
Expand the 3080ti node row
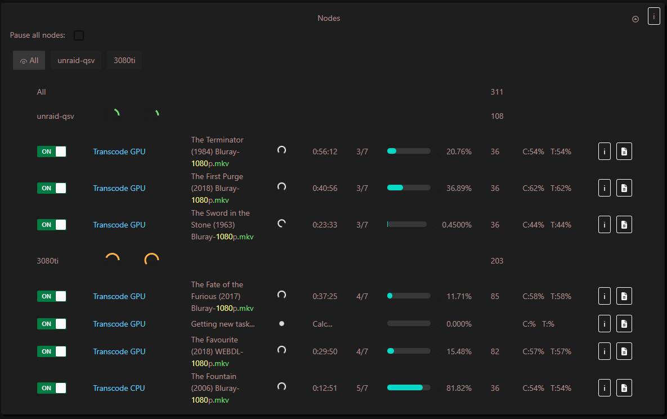click(x=48, y=260)
